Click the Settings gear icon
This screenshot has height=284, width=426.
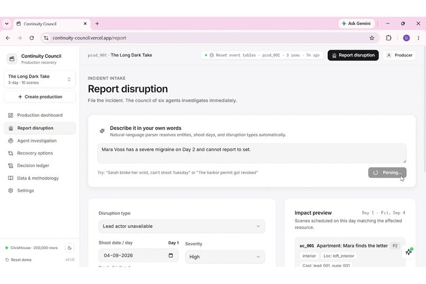[x=11, y=190]
